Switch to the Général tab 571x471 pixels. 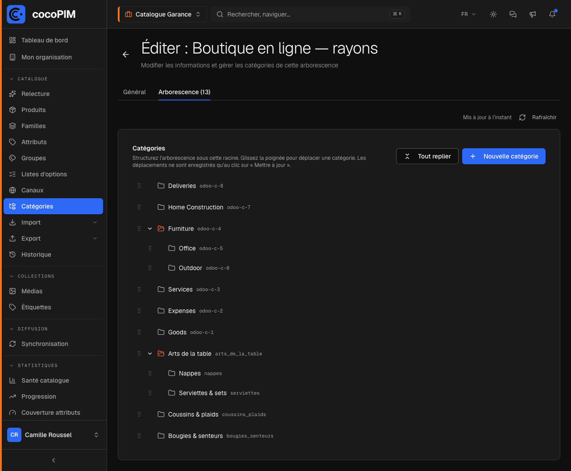pos(134,92)
